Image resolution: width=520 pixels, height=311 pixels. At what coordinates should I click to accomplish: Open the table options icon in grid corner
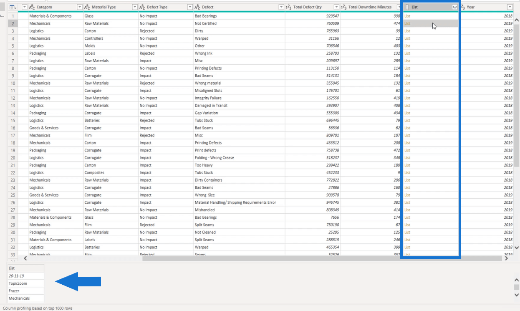[13, 7]
